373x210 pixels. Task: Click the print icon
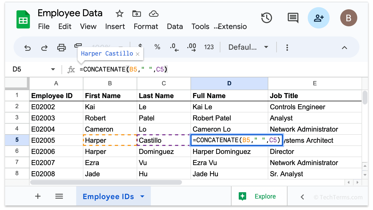click(62, 48)
